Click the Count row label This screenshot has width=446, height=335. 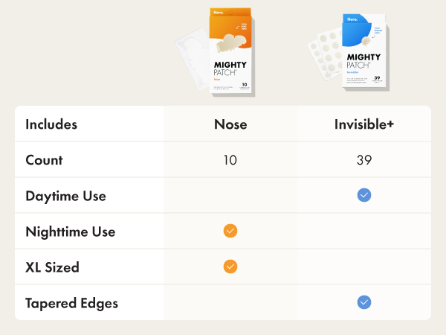[44, 160]
